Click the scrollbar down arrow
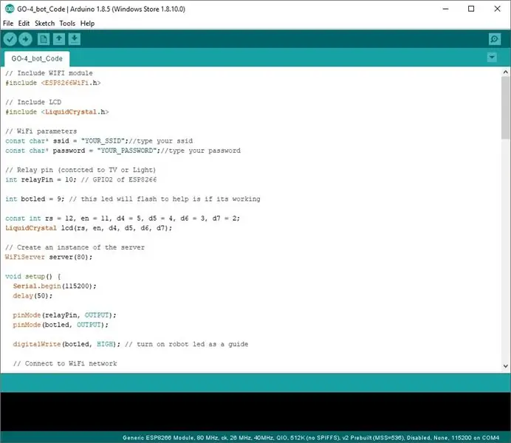Screen dimensions: 511x443 505,366
